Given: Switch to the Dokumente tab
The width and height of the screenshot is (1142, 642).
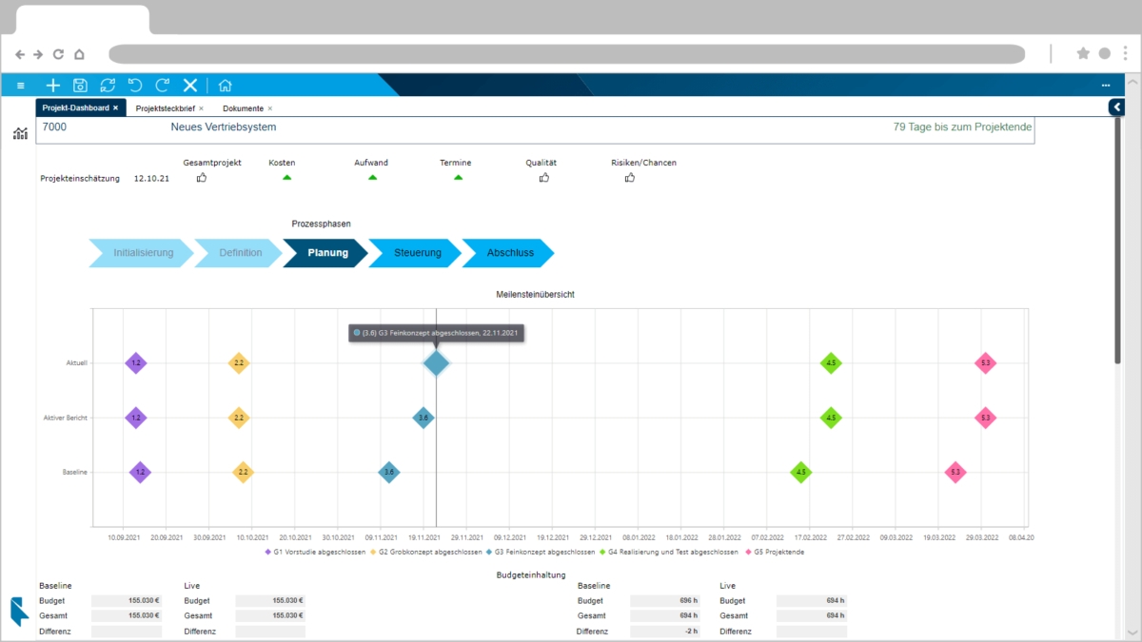Looking at the screenshot, I should (243, 108).
